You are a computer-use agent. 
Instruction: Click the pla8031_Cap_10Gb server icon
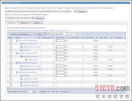21,82
